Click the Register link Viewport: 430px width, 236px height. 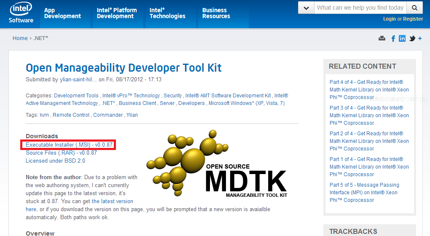click(x=413, y=19)
